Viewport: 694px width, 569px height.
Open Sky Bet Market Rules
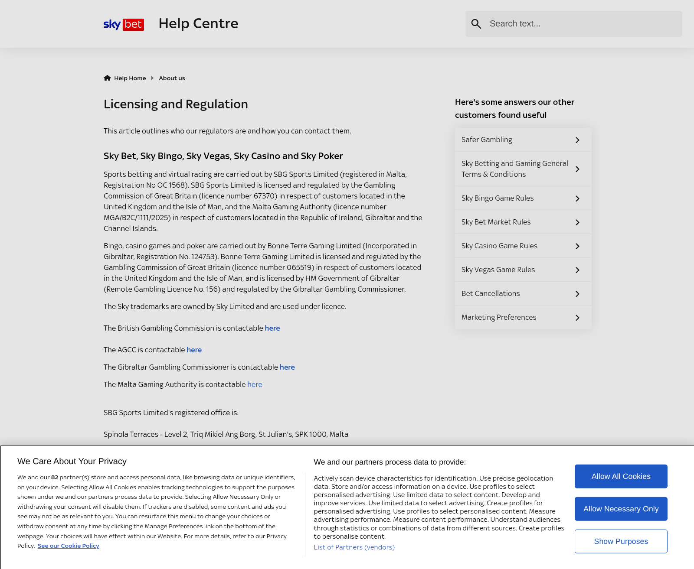(523, 222)
